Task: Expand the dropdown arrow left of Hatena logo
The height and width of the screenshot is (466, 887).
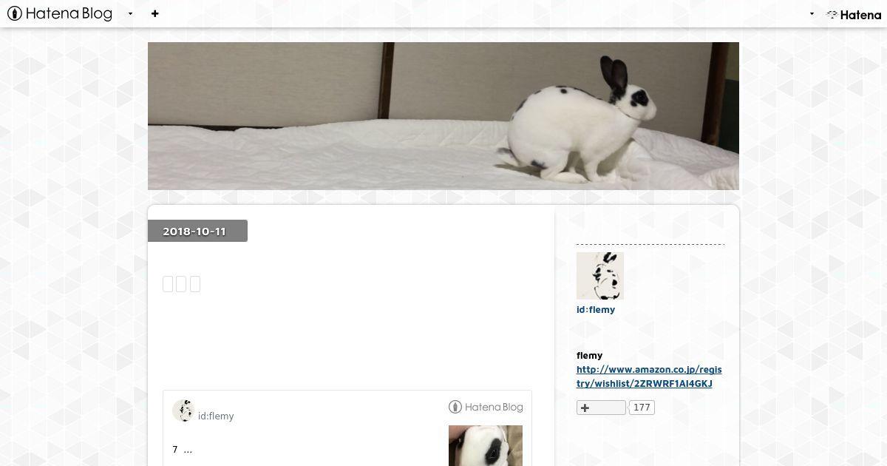Action: (812, 13)
